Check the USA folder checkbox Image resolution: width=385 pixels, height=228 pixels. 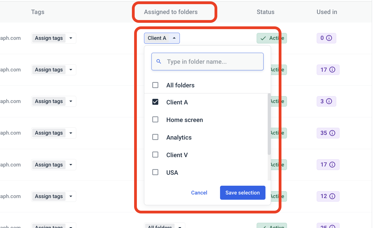tap(155, 173)
